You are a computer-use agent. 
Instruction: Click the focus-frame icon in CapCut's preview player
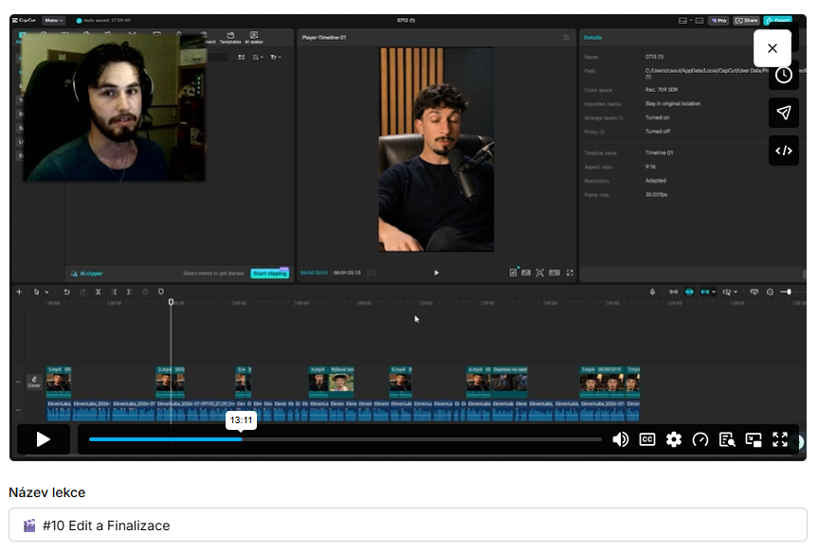click(540, 273)
